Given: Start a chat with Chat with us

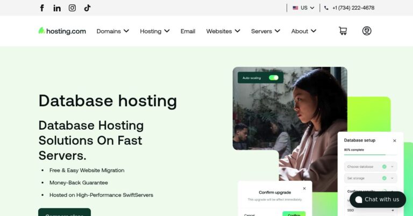Looking at the screenshot, I should coord(377,199).
